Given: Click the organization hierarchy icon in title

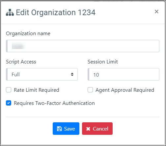Looking at the screenshot, I should point(10,12).
